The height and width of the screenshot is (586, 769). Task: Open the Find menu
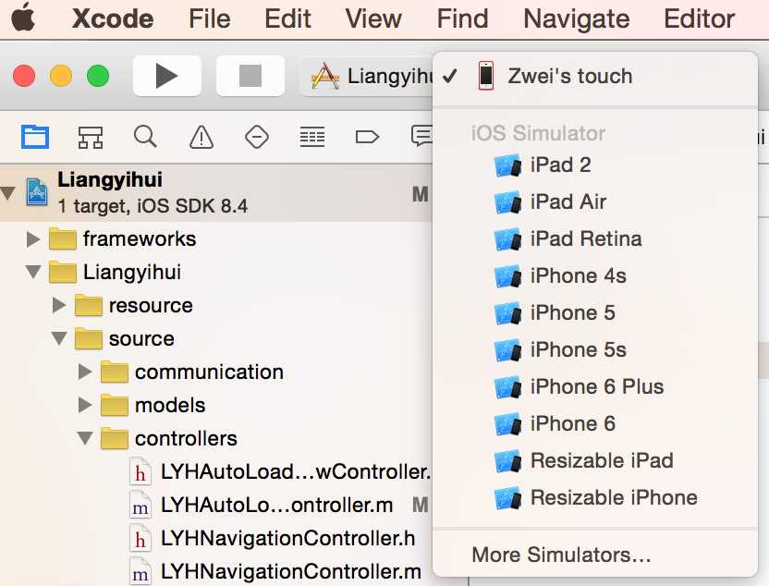(462, 18)
